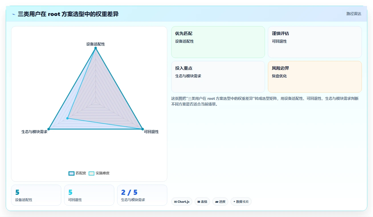Click the inner 实施难度 point near 生态与模块需求

pos(68,118)
